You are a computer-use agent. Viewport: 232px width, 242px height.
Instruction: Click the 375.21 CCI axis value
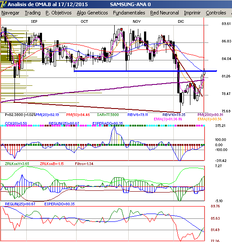220,126
